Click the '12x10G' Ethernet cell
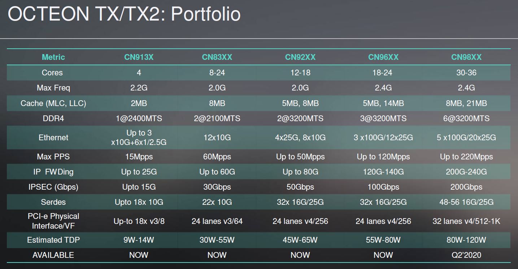Screen dimensions: 518x269 click(217, 137)
